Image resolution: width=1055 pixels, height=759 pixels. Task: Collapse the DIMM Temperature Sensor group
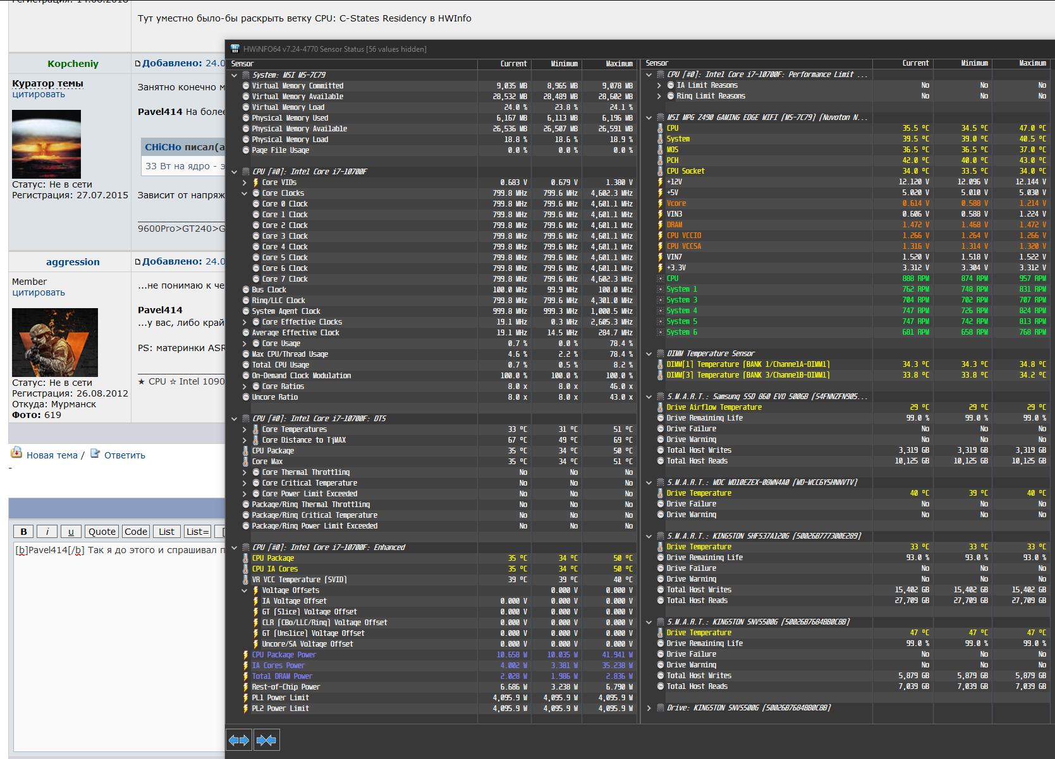pos(649,354)
